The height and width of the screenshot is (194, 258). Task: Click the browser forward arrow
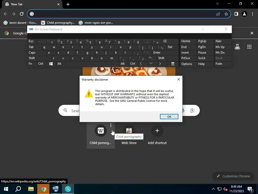coord(14,14)
